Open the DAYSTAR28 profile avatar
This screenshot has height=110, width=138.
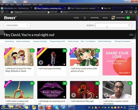113,18
